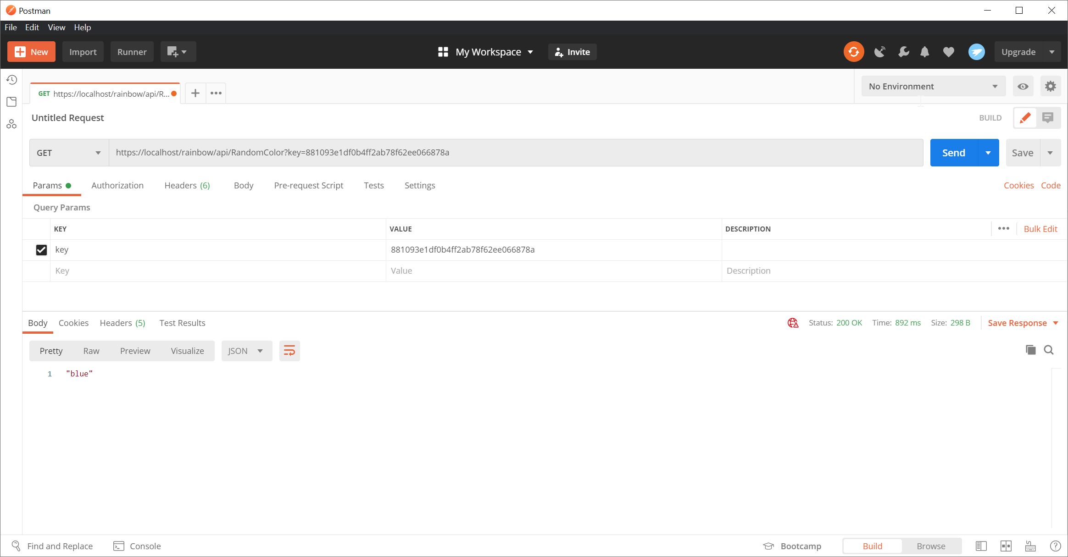
Task: Copy the response body to clipboard
Action: click(1030, 350)
